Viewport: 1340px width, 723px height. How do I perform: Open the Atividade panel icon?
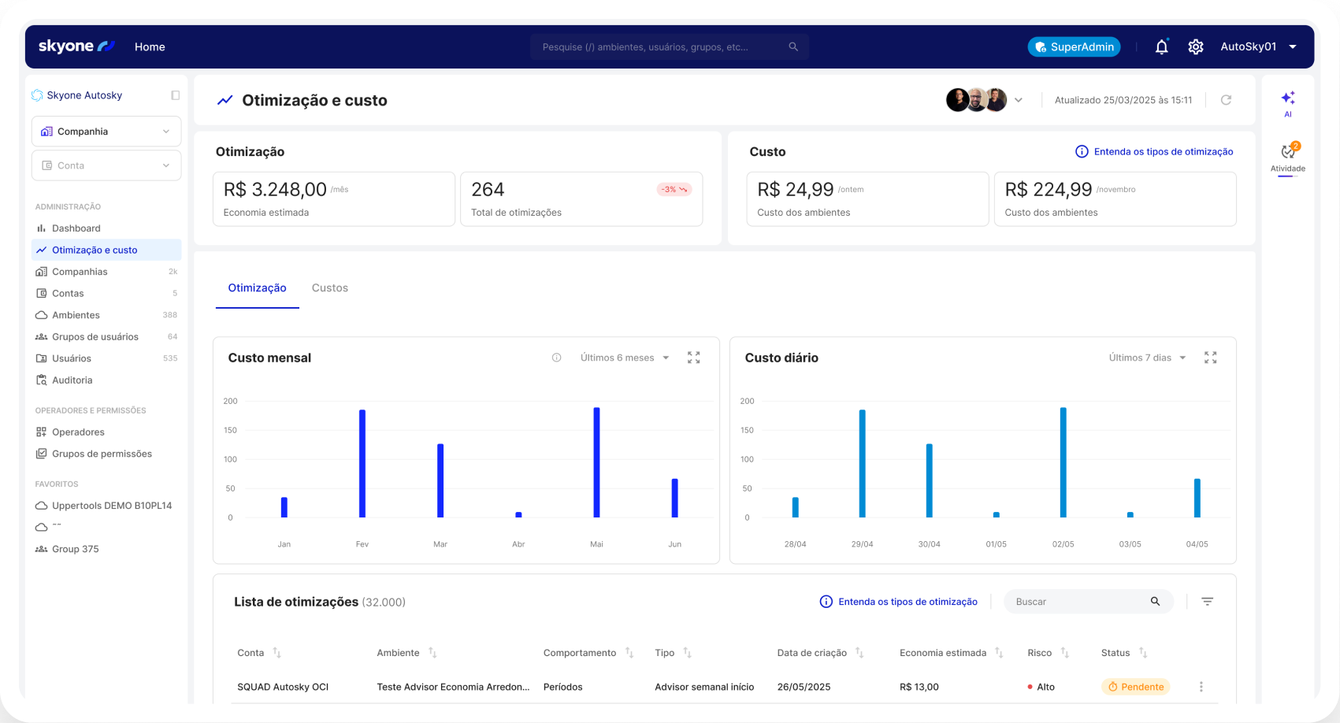(1288, 153)
